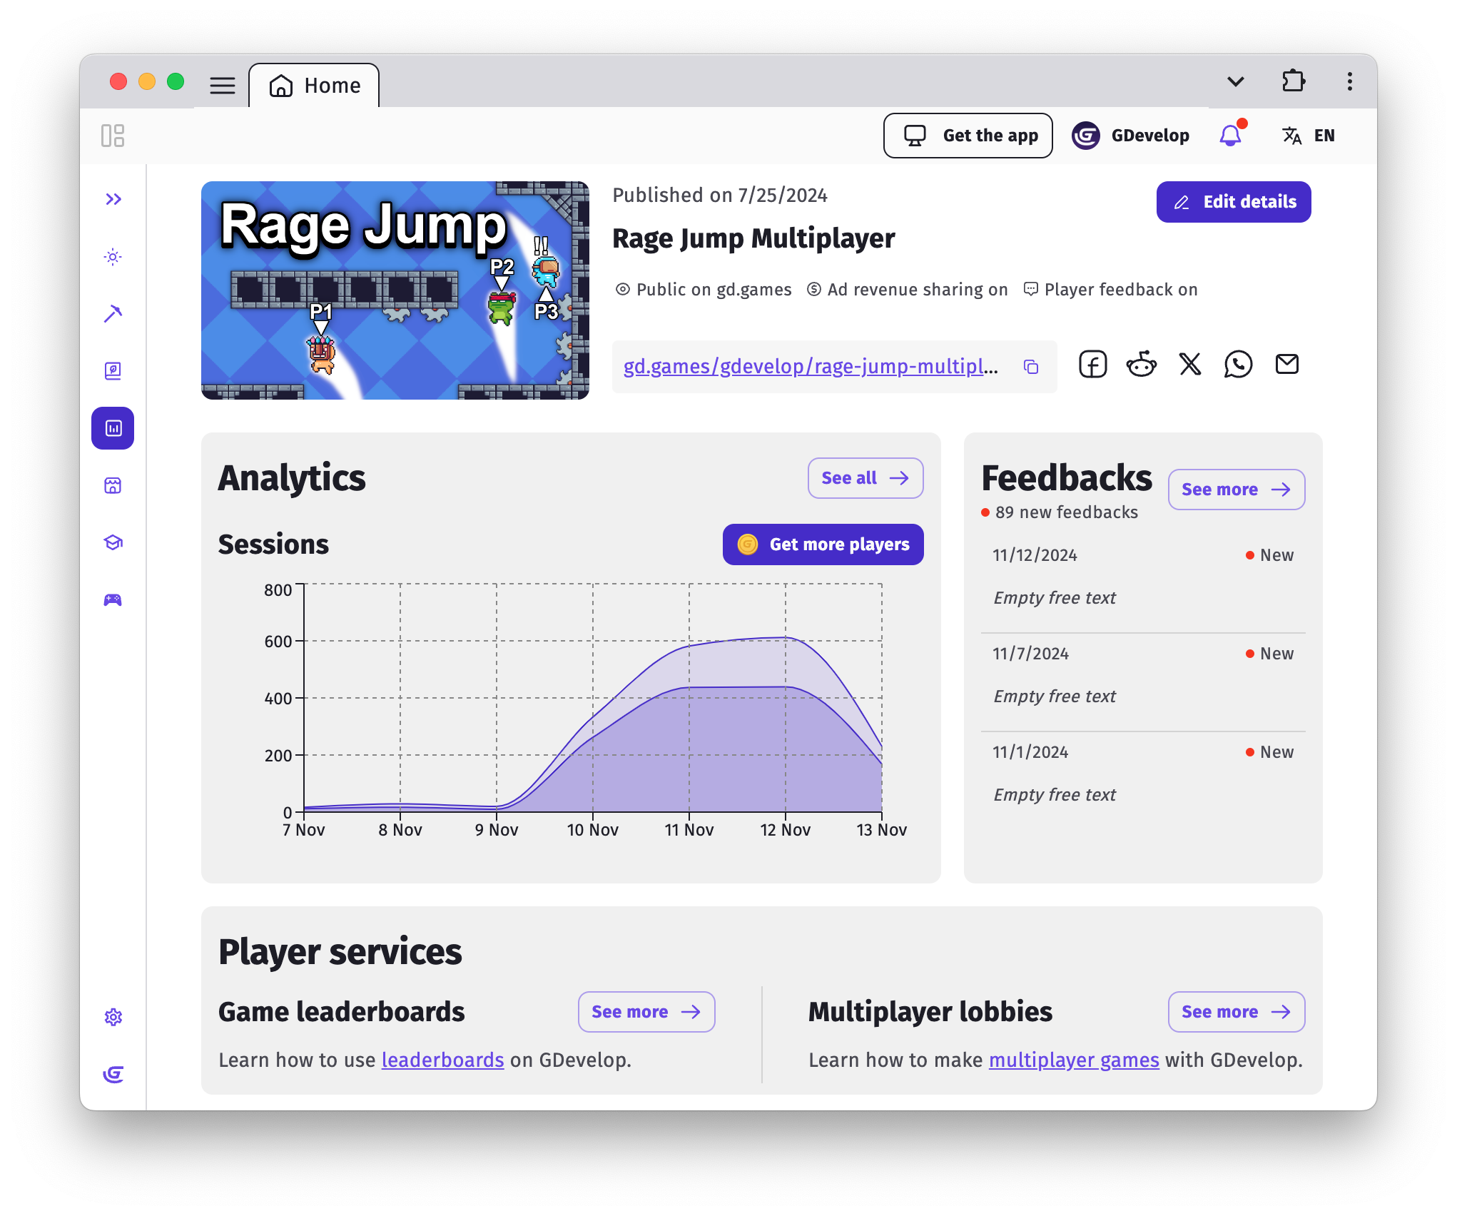Click the Player feedback on status
Image resolution: width=1457 pixels, height=1216 pixels.
click(x=1111, y=290)
